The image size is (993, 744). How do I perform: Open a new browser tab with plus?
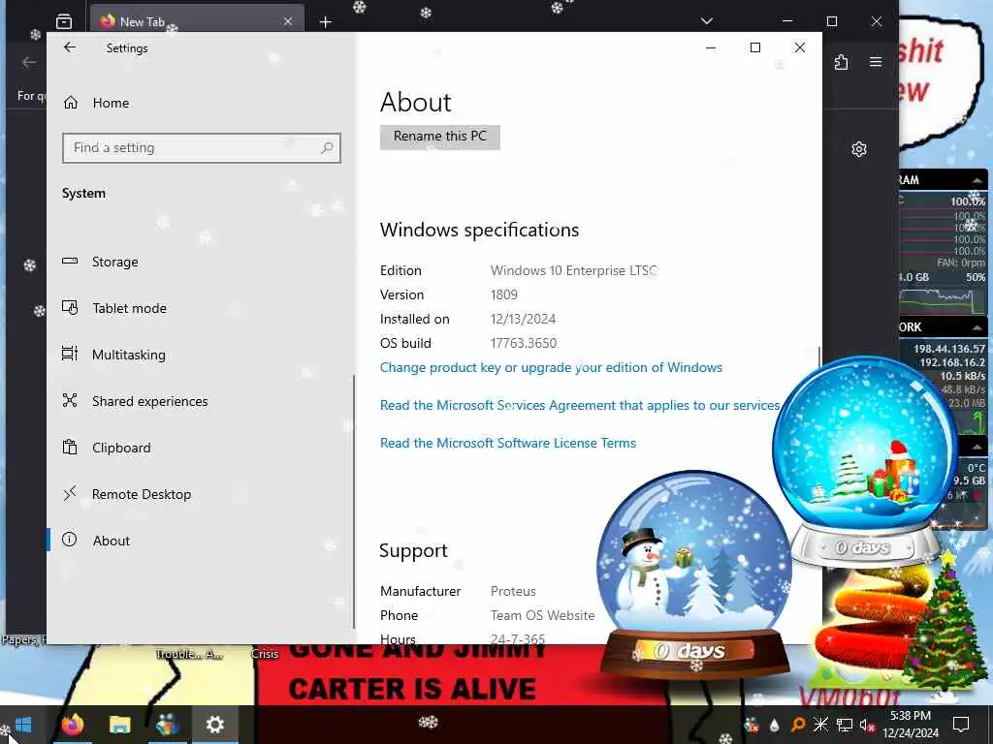326,22
